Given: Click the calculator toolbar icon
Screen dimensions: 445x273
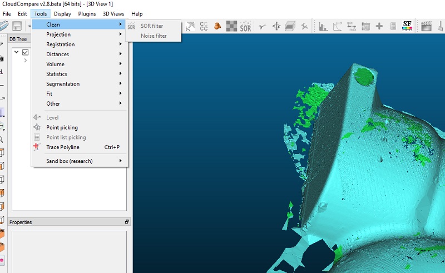Looking at the screenshot, I should 393,26.
